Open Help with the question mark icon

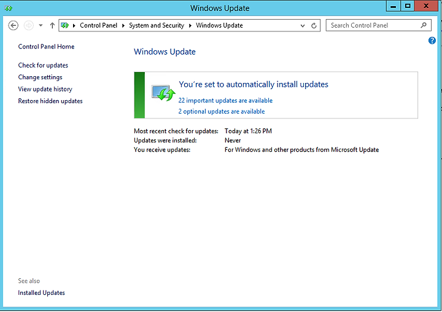tap(432, 41)
